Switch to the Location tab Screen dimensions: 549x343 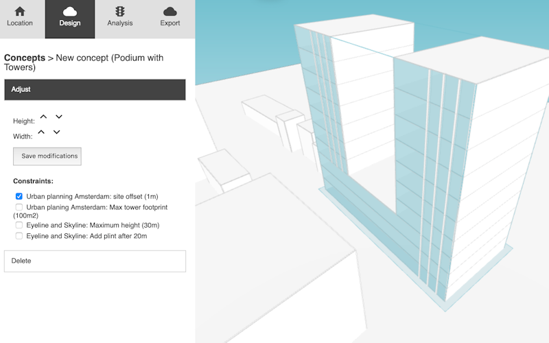point(20,19)
